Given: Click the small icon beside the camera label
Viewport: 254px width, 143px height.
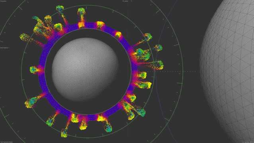Looking at the screenshot, I should (x=131, y=1).
